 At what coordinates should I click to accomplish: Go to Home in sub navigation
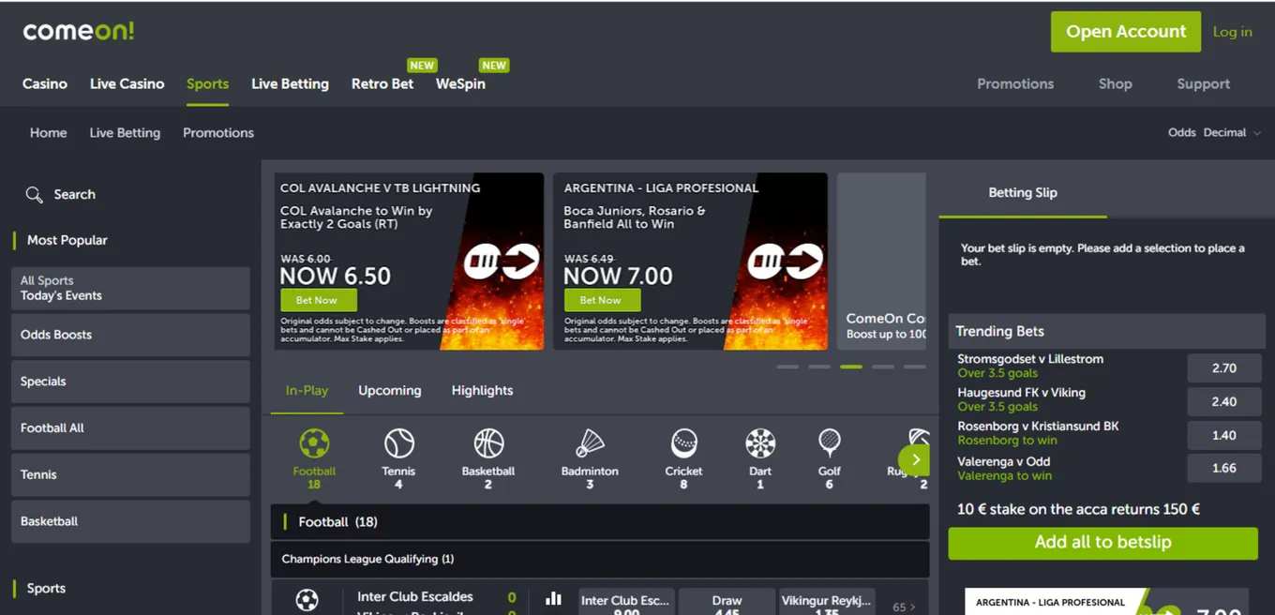pos(48,132)
